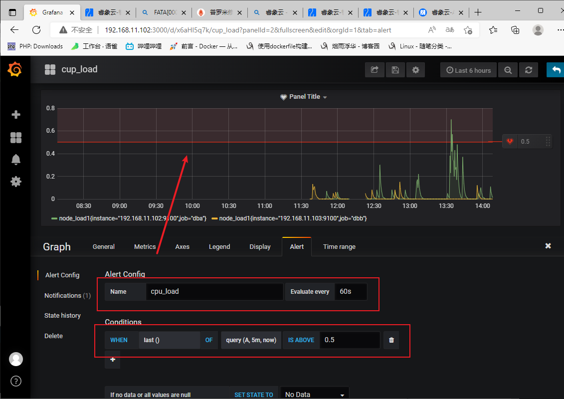Open the Dashboards grid icon in sidebar
Screen dimensions: 564x399
click(x=16, y=138)
